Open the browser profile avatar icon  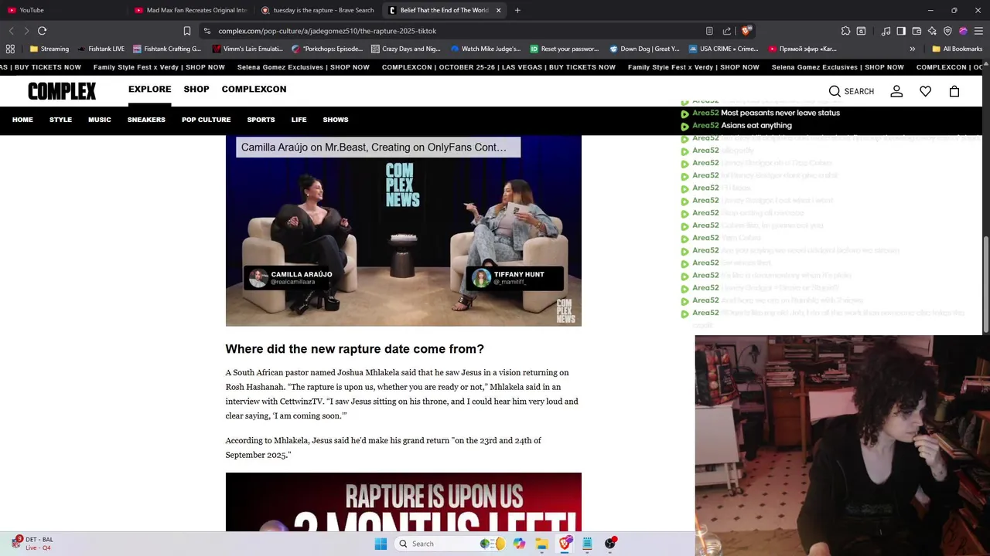[963, 31]
